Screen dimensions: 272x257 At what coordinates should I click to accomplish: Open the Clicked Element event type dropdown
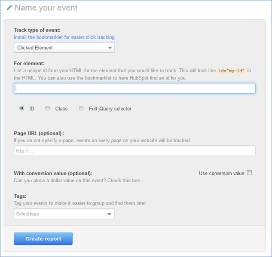[64, 48]
